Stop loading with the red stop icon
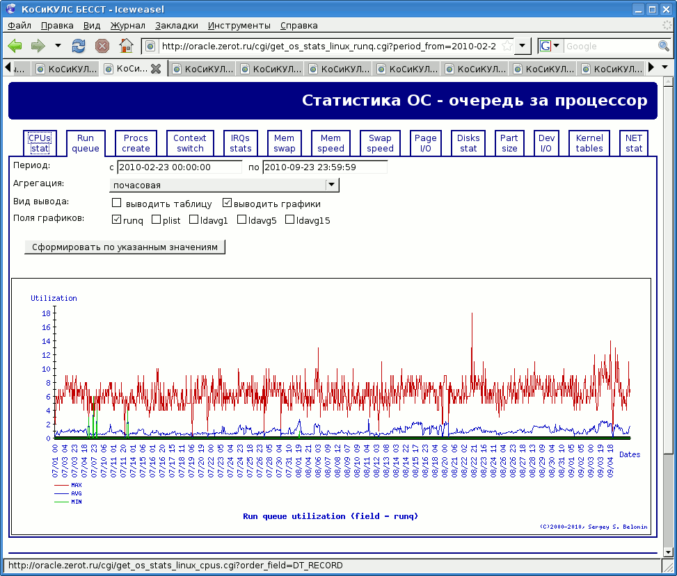The height and width of the screenshot is (576, 677). (102, 46)
